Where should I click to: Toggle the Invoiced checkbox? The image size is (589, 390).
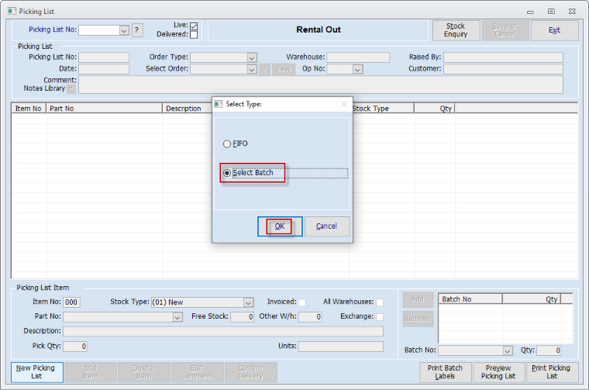(302, 302)
